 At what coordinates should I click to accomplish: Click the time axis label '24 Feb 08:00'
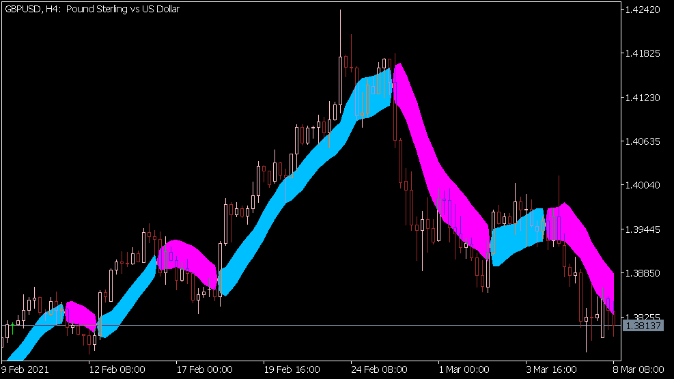point(379,369)
